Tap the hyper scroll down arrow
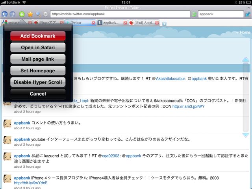Viewport: 252px width, 189px height. pyautogui.click(x=246, y=135)
